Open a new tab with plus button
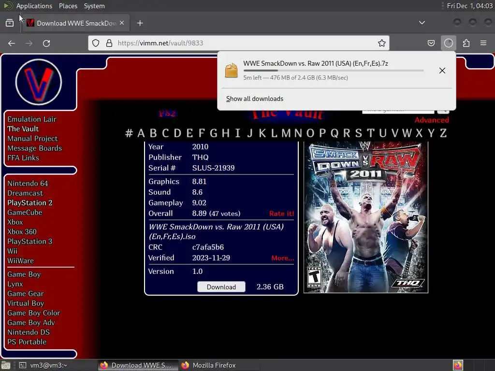 pos(140,23)
